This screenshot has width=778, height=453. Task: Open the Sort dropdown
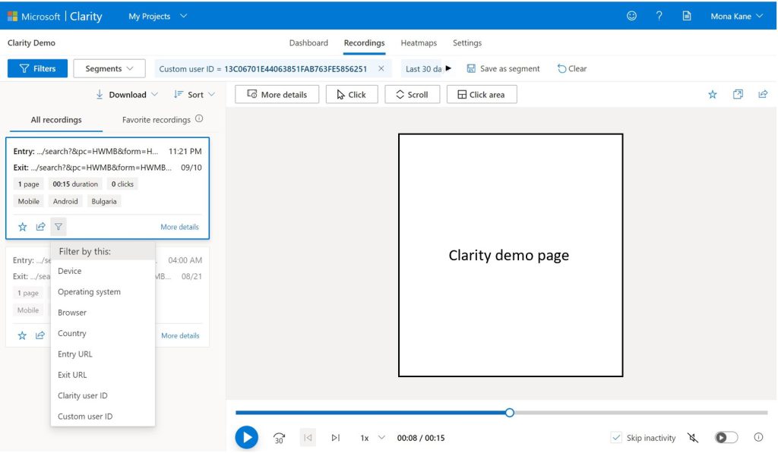[194, 94]
